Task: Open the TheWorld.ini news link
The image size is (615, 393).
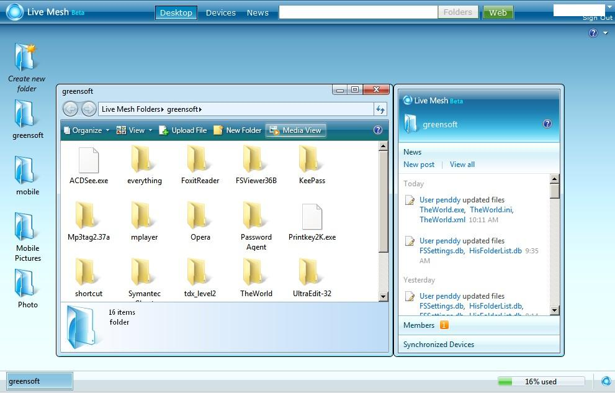Action: point(492,210)
